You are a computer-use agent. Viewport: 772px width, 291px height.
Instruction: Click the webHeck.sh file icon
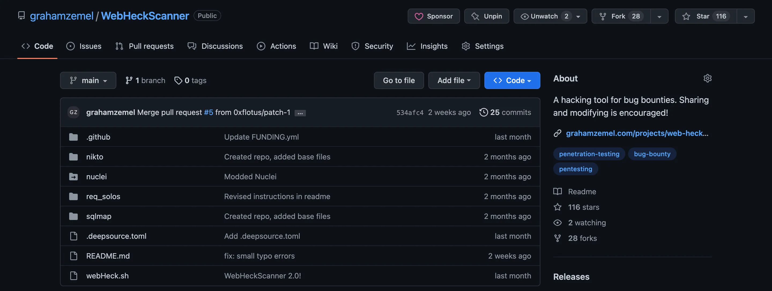[73, 276]
